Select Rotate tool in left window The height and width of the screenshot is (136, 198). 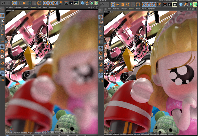pyautogui.click(x=29, y=3)
